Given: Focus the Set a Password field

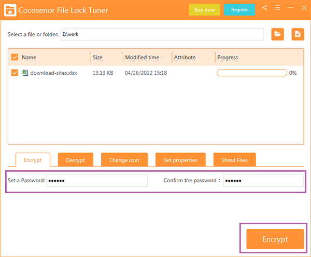Looking at the screenshot, I should click(97, 181).
